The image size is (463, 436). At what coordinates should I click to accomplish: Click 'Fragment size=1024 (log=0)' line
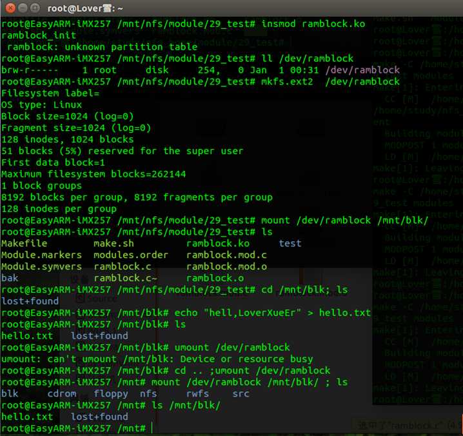[x=76, y=128]
